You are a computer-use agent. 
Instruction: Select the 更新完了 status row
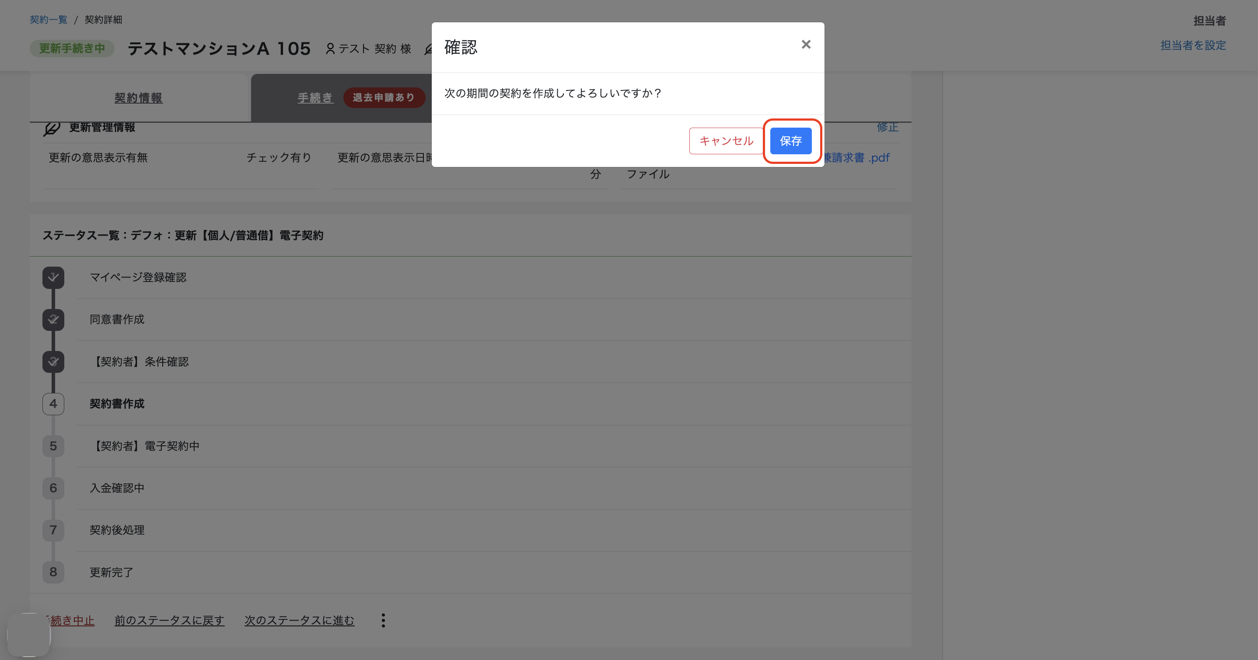click(494, 572)
